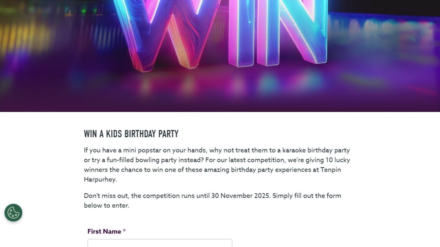This screenshot has width=440, height=247.
Task: Click the phrase on your hands
Action: click(x=184, y=150)
